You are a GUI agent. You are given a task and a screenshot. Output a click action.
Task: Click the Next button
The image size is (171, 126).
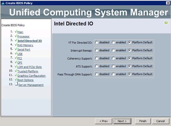pos(122,121)
